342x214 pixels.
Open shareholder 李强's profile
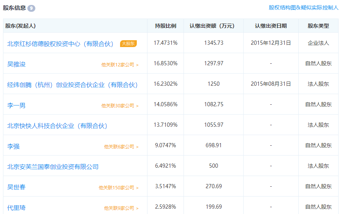(13, 146)
